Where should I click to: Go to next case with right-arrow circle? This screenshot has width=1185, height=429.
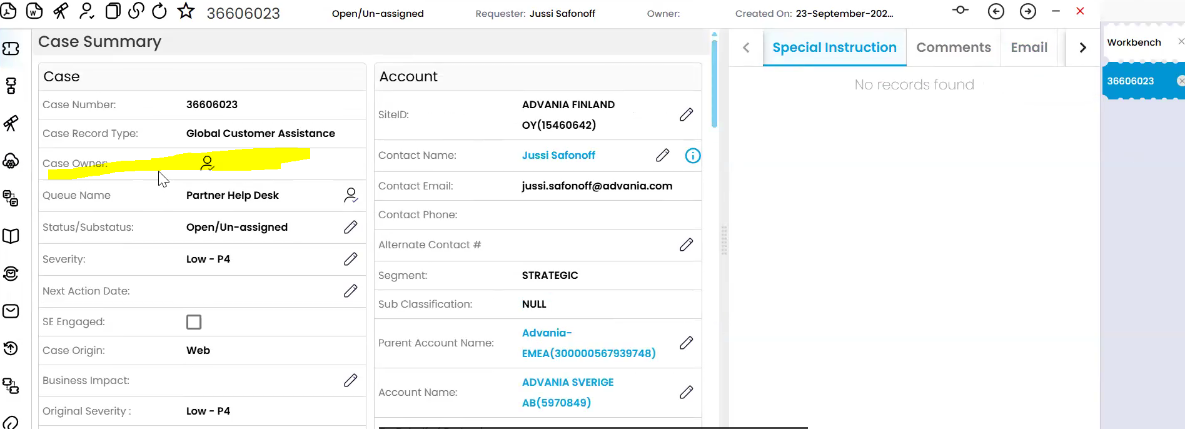coord(1028,11)
